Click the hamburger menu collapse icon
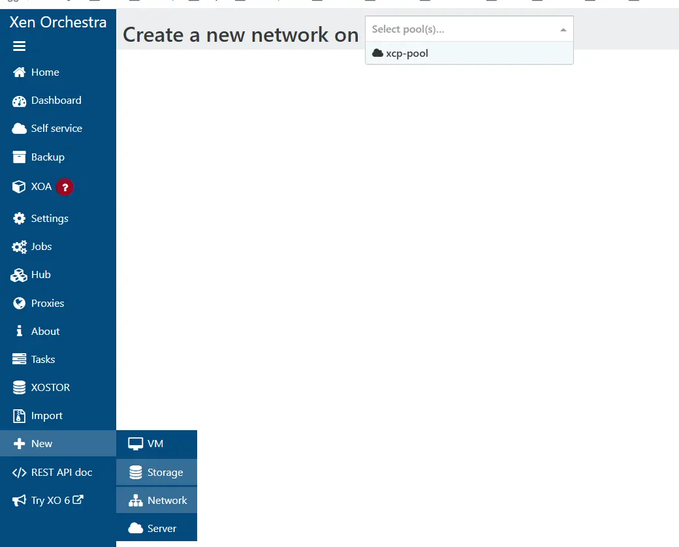The height and width of the screenshot is (547, 679). coord(19,46)
